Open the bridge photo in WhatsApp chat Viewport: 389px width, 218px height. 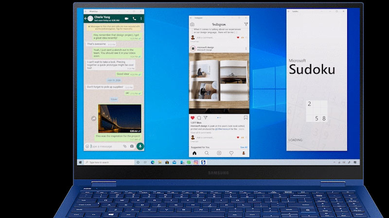pos(120,118)
